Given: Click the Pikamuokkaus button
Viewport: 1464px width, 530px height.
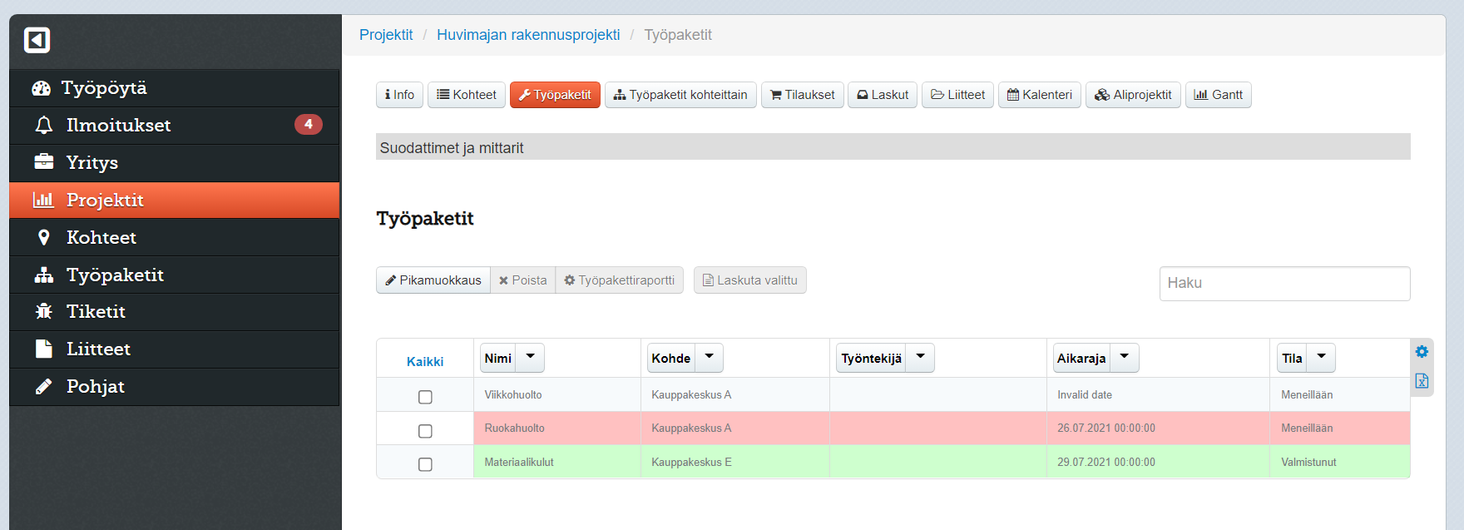Looking at the screenshot, I should [x=433, y=280].
